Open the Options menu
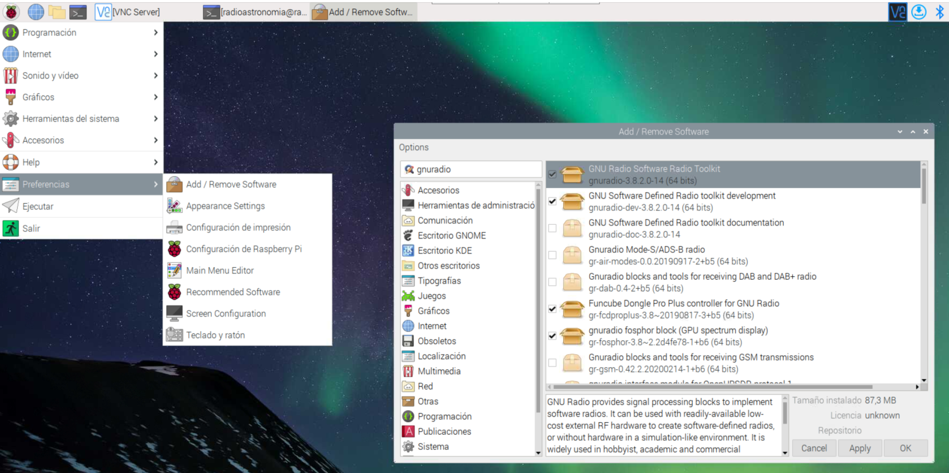 (x=414, y=148)
